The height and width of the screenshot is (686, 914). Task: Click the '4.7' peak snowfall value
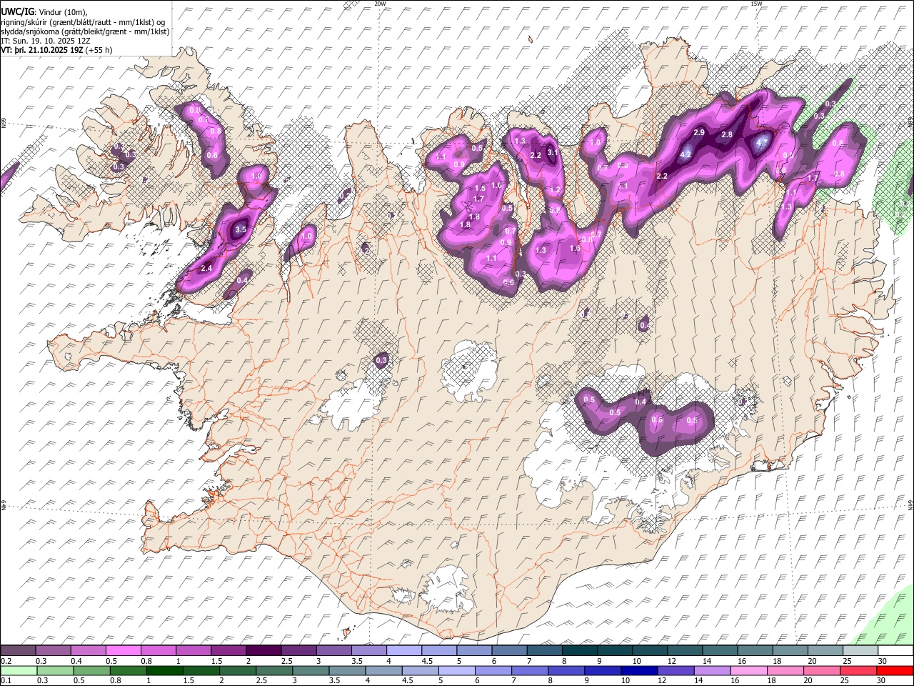point(761,143)
